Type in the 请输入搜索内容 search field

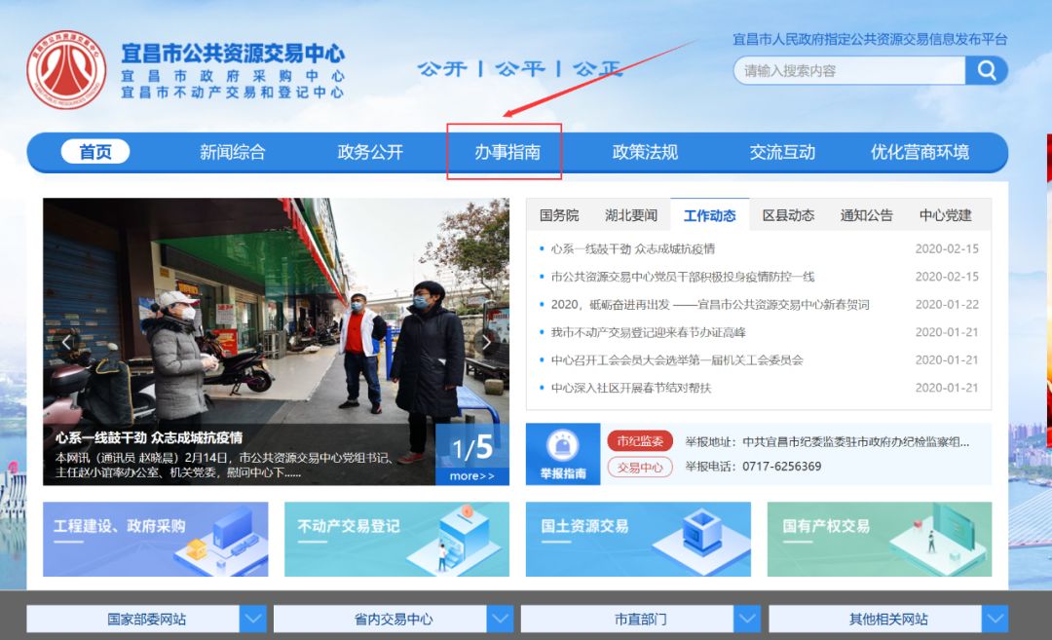849,70
